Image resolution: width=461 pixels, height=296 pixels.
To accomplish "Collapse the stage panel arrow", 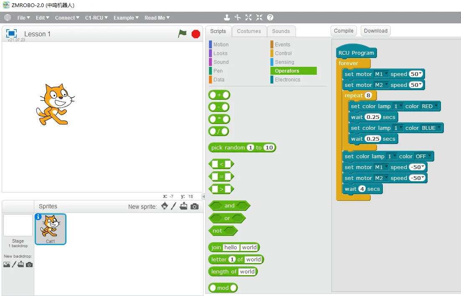I will tap(204, 196).
